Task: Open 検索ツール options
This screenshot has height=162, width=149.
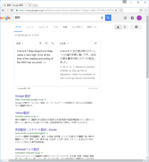Action: click(92, 27)
